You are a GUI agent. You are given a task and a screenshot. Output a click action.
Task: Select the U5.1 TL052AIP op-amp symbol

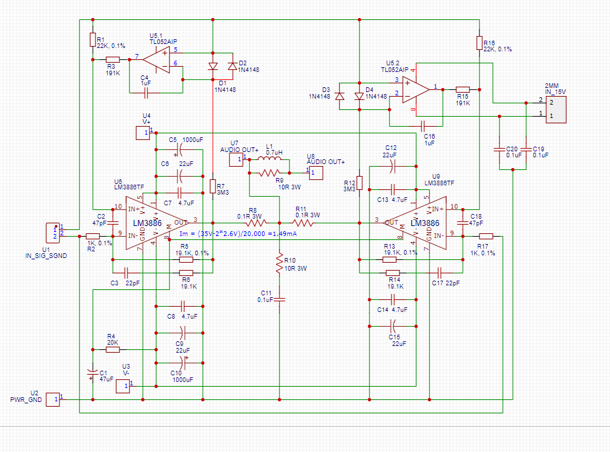tap(157, 59)
